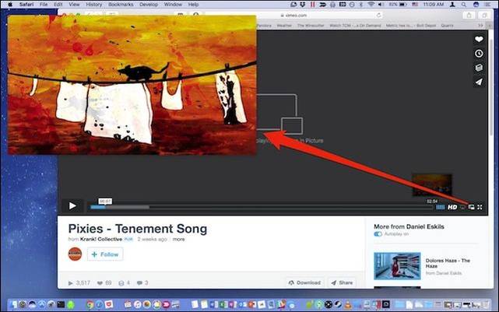The image size is (499, 312).
Task: Click the heart likes count 69
Action: [104, 282]
